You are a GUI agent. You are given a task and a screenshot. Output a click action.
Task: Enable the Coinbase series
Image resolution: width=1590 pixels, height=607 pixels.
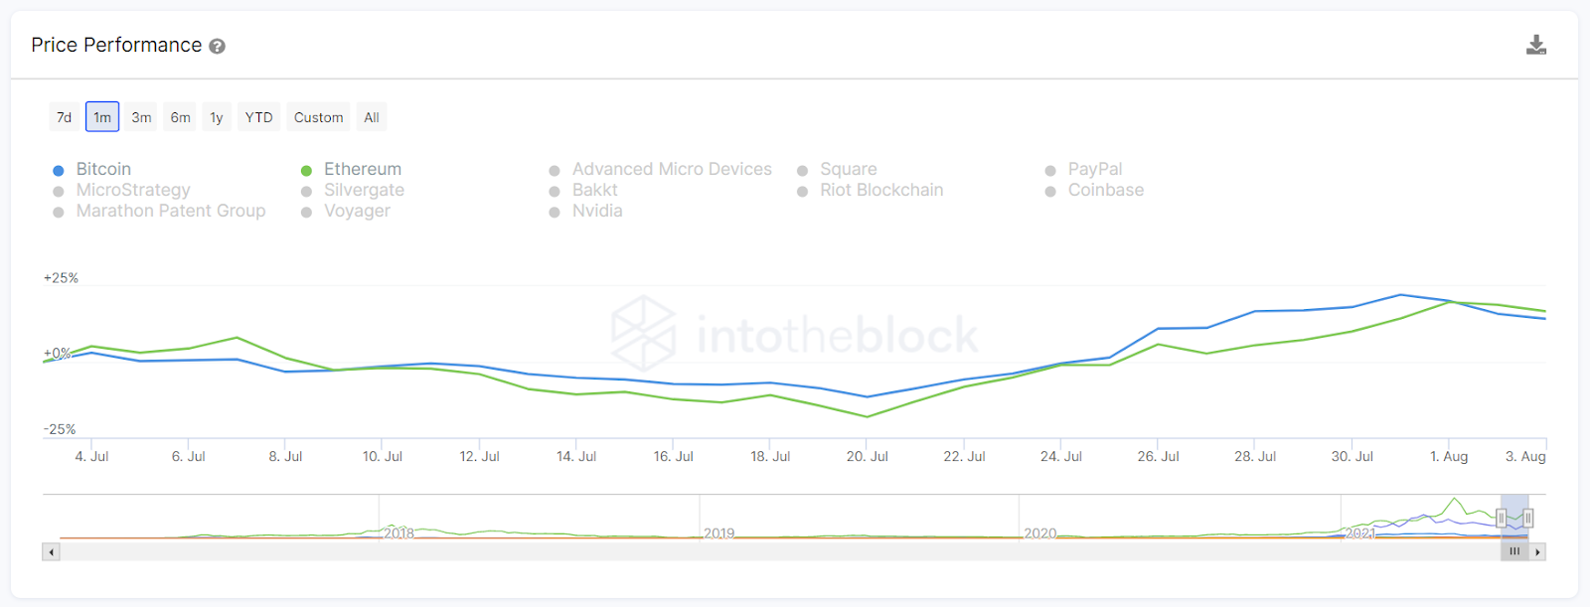[x=1094, y=190]
